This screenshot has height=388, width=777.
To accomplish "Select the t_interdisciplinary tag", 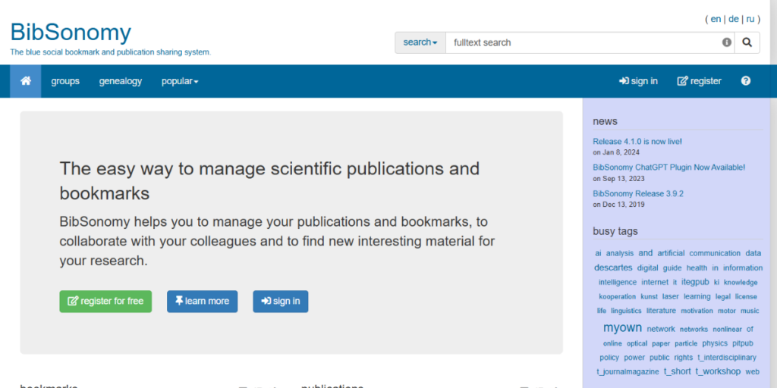I will [727, 358].
